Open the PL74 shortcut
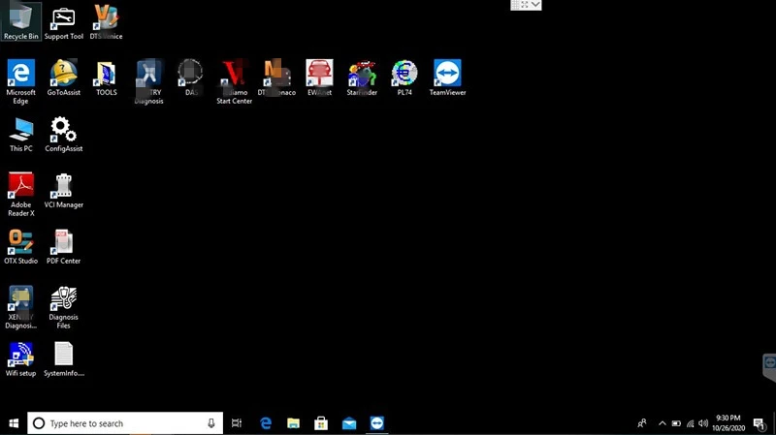Viewport: 776px width, 435px height. (x=404, y=78)
